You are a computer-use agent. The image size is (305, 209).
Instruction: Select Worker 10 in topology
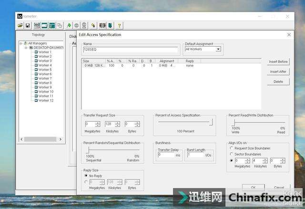pyautogui.click(x=46, y=92)
